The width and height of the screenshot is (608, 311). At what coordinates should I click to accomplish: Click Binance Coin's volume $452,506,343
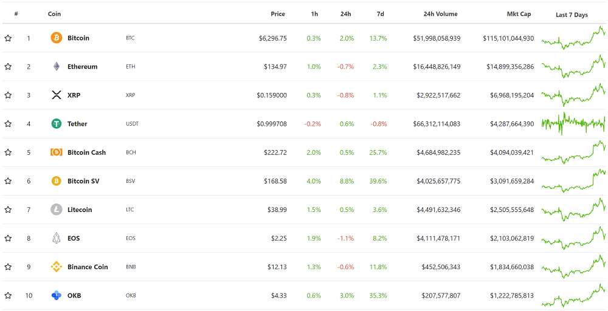(x=441, y=267)
